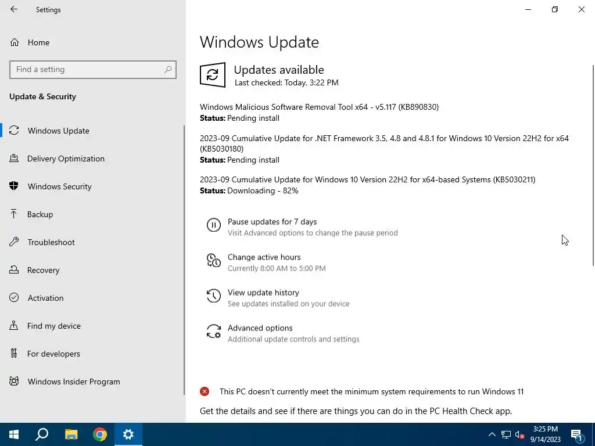Click the active hours clock icon
The image size is (595, 446).
[214, 260]
